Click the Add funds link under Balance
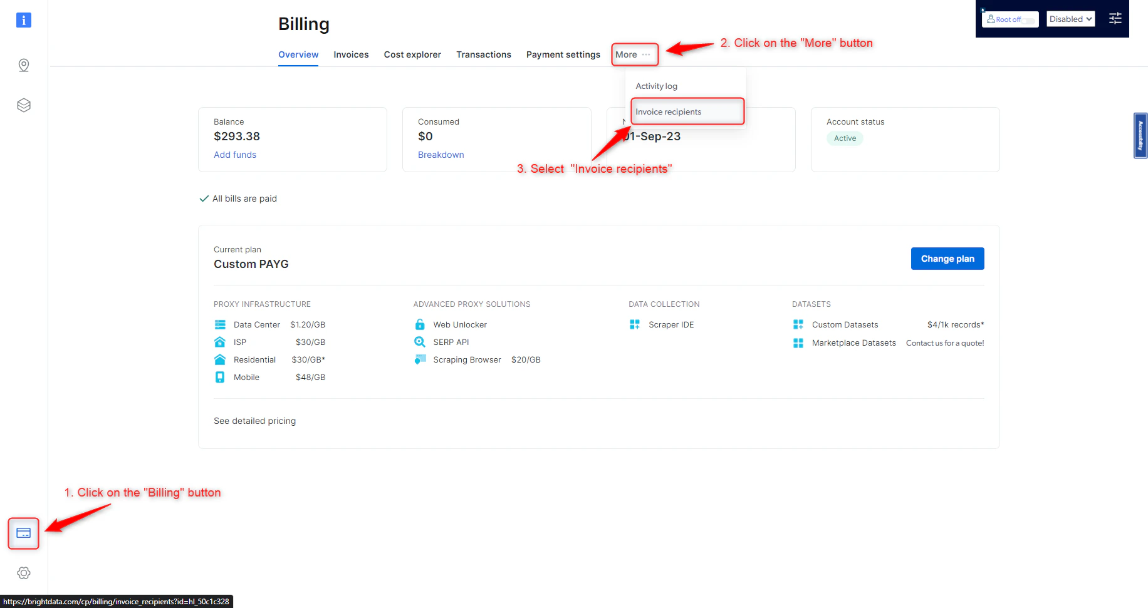Viewport: 1148px width, 608px height. tap(235, 155)
